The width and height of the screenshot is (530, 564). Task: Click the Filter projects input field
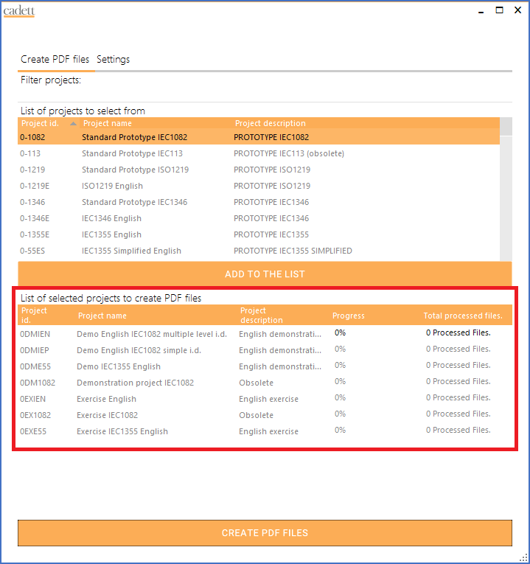tap(295, 80)
